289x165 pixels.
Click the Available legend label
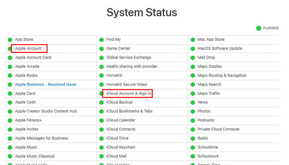[x=271, y=28]
